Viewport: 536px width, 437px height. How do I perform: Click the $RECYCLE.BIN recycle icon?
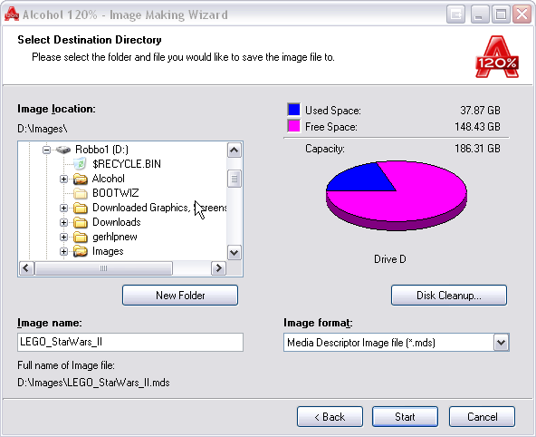point(80,163)
